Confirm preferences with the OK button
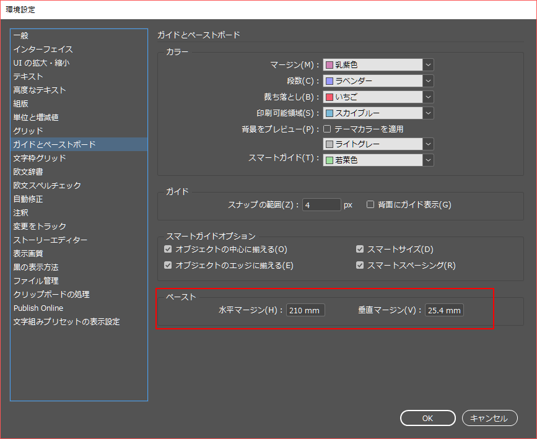This screenshot has height=439, width=537. (x=428, y=418)
